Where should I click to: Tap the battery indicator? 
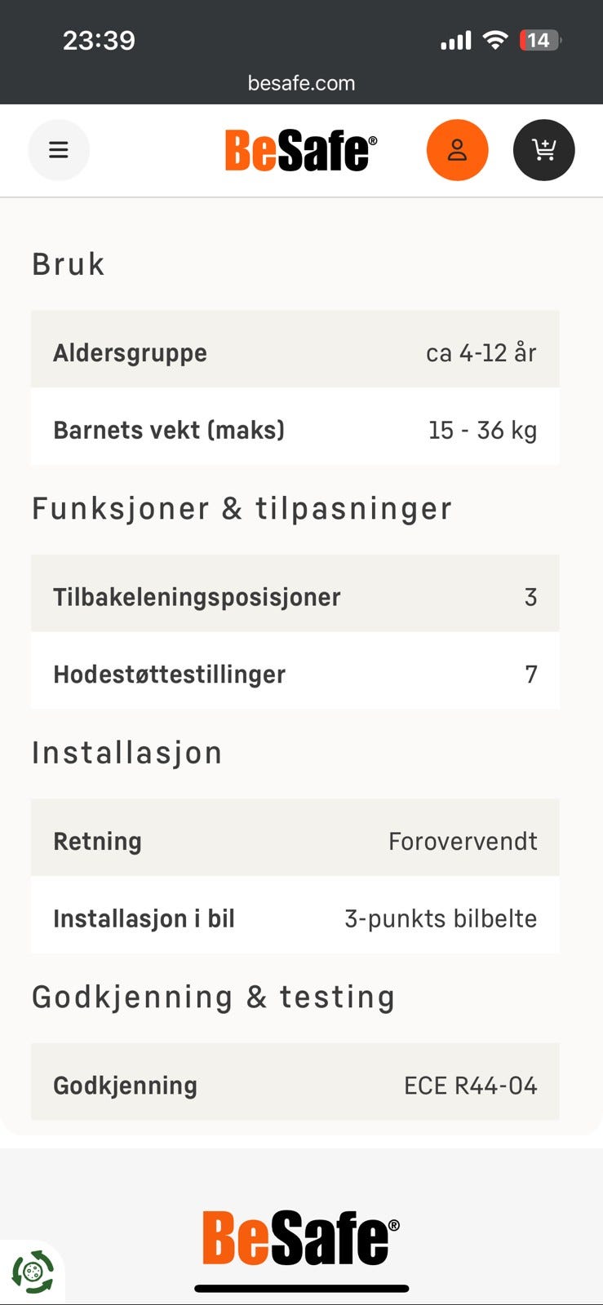[x=539, y=40]
